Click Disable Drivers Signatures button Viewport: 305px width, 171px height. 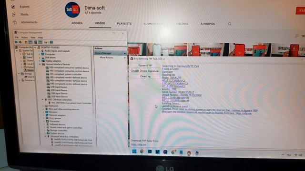coord(145,71)
